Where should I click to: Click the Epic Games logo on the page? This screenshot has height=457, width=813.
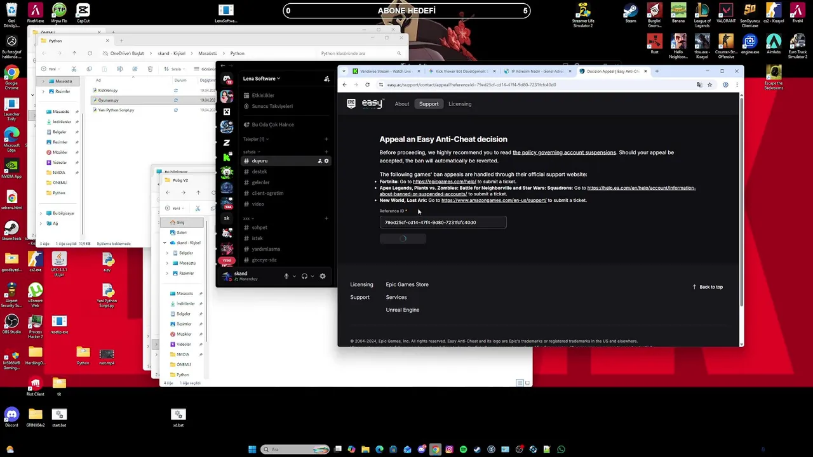point(351,103)
